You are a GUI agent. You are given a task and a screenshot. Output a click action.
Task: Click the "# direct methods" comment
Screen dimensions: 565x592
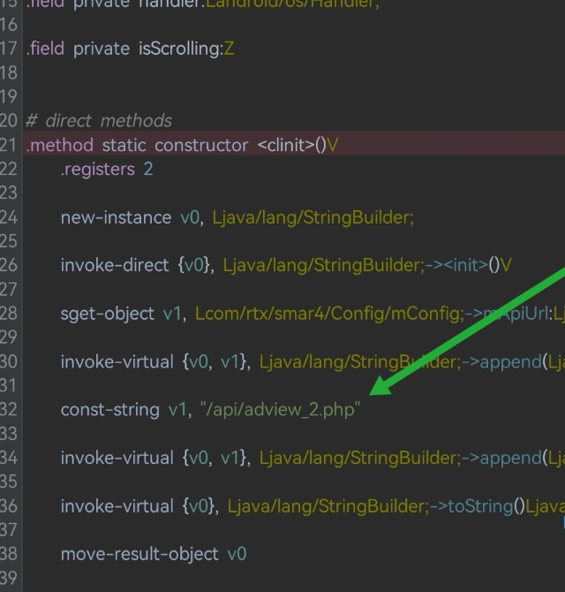point(99,120)
